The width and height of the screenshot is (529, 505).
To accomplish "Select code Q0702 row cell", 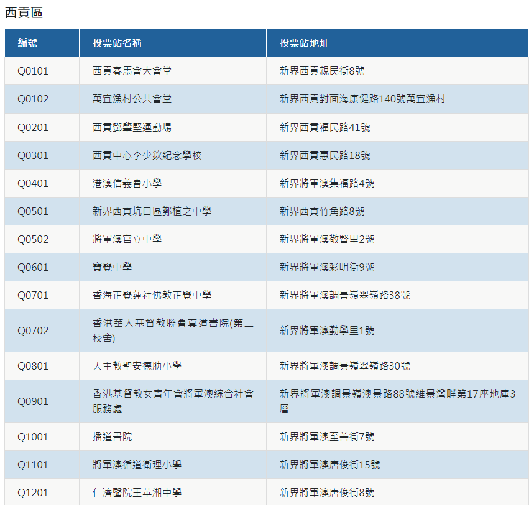I will pos(33,330).
